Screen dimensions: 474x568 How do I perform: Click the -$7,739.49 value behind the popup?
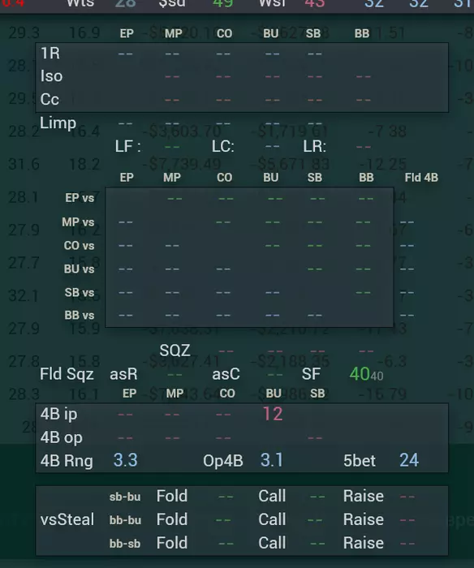click(x=183, y=164)
